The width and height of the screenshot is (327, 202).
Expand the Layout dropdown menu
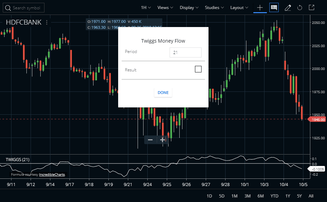(x=239, y=8)
